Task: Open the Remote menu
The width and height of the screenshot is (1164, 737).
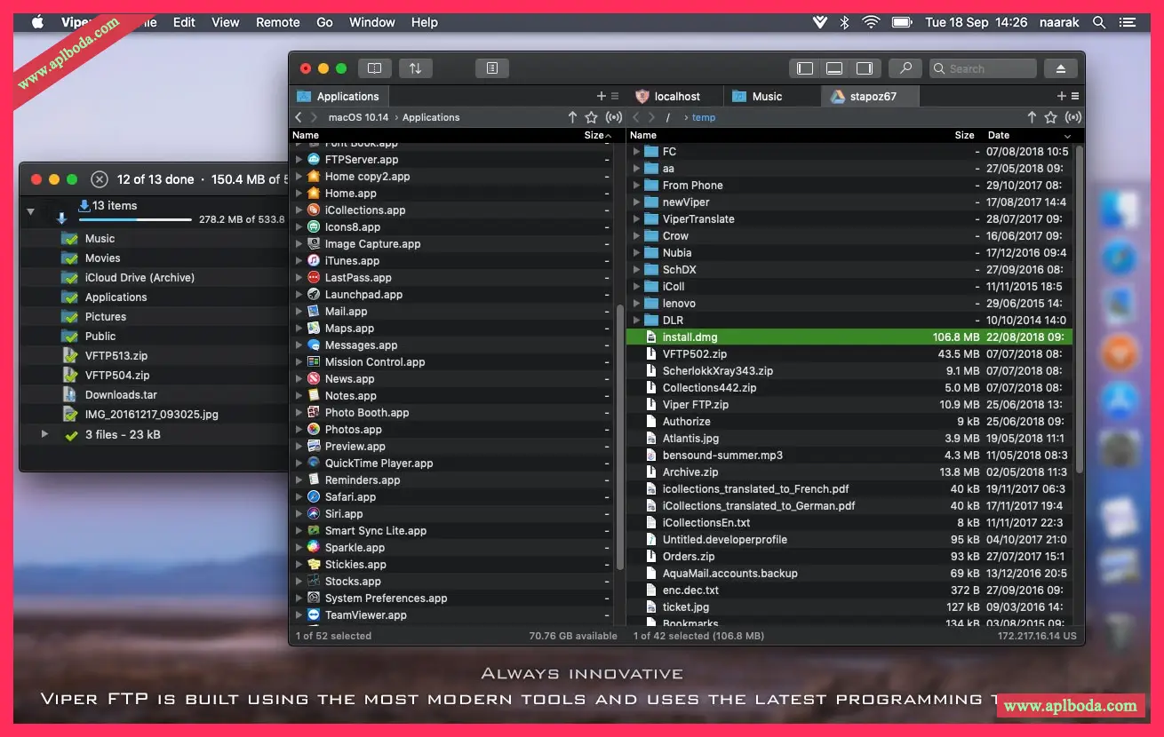Action: point(277,22)
